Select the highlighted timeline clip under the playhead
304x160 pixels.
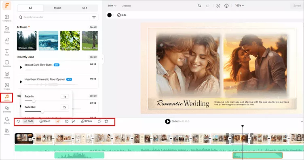pos(240,139)
